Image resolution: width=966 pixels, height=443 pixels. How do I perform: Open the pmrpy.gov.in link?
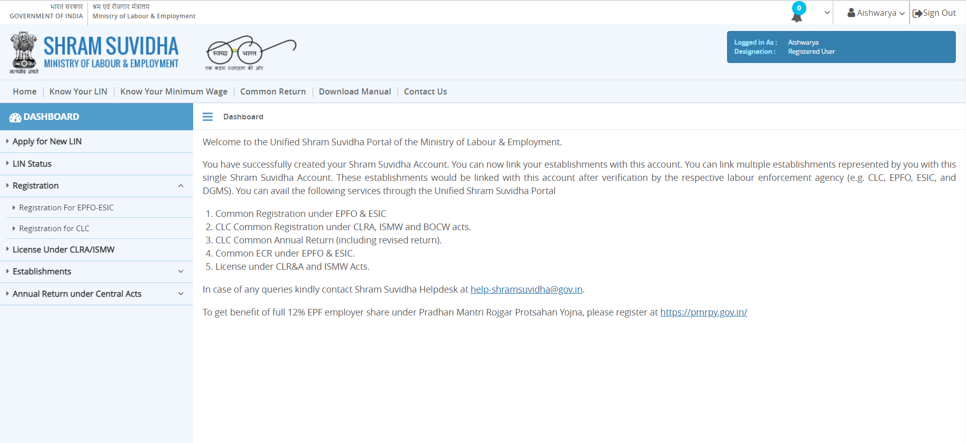click(704, 312)
